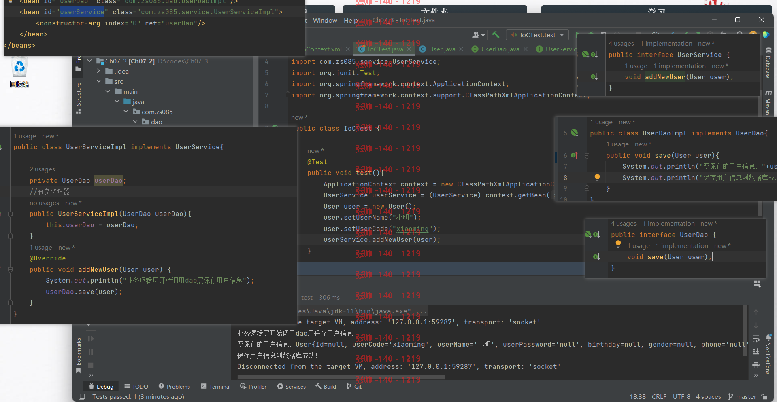Switch to the User.java editor tab
Screen dimensions: 777x402
pos(442,49)
